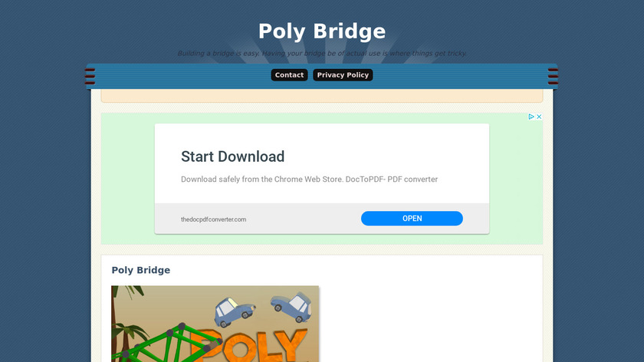Click the AdChoices triangle icon on the ad
Viewport: 644px width, 362px height.
point(531,117)
